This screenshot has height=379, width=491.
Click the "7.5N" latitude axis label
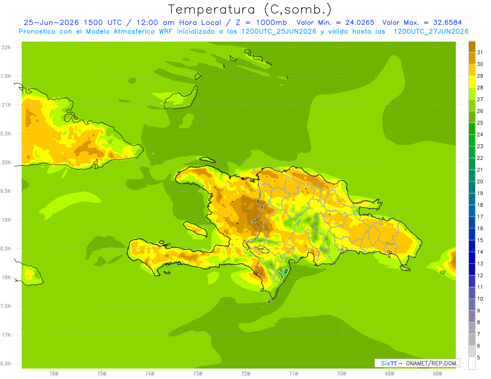tap(7, 306)
